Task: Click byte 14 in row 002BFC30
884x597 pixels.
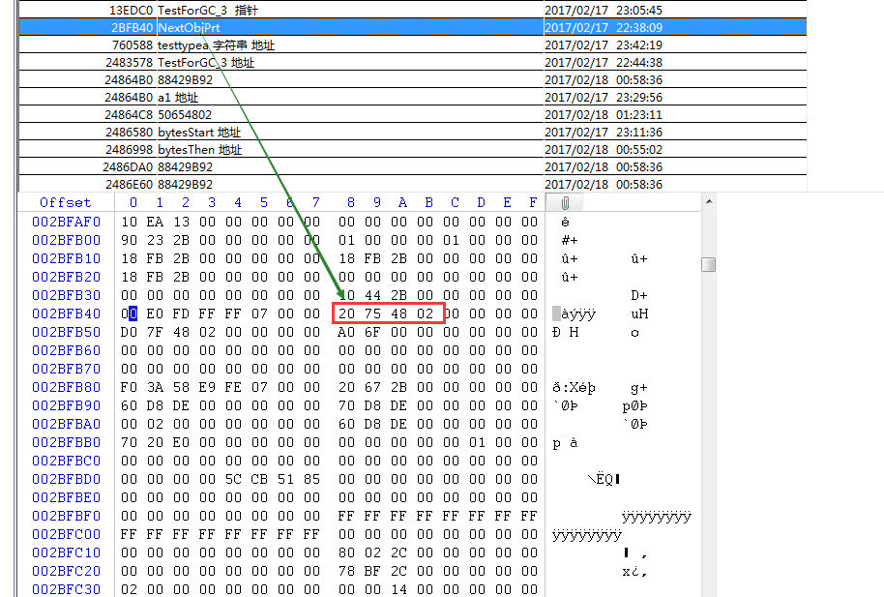Action: (x=399, y=589)
